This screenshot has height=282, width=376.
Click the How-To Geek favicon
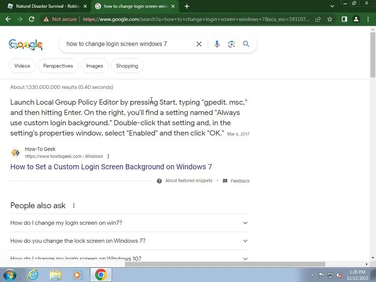click(x=15, y=153)
